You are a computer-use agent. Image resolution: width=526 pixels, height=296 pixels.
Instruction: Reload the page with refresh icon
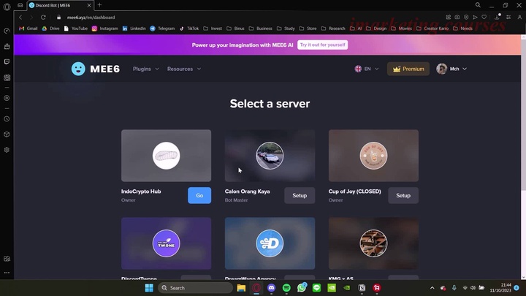43,17
